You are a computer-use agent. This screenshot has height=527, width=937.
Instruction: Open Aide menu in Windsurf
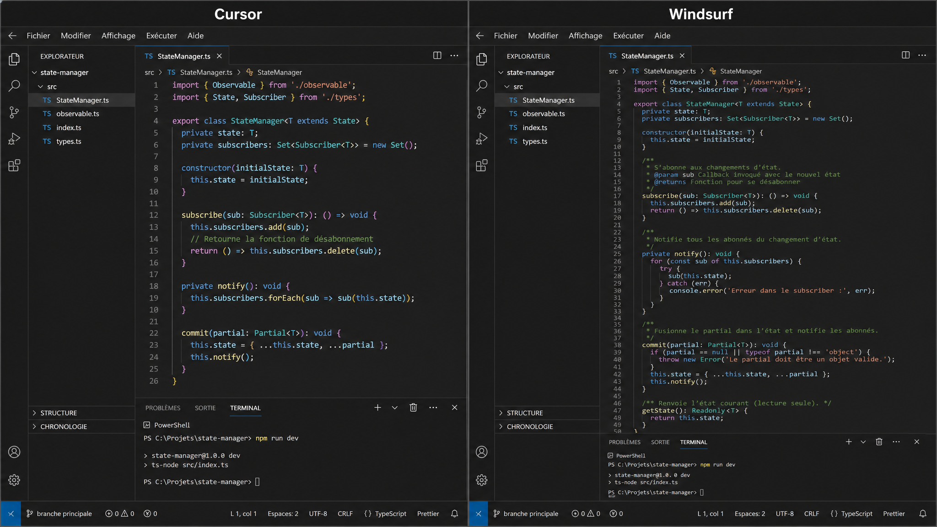point(662,36)
